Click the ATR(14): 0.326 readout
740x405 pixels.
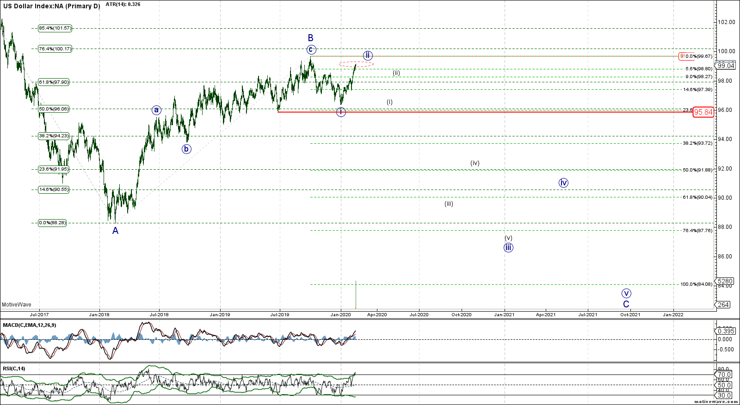(123, 4)
